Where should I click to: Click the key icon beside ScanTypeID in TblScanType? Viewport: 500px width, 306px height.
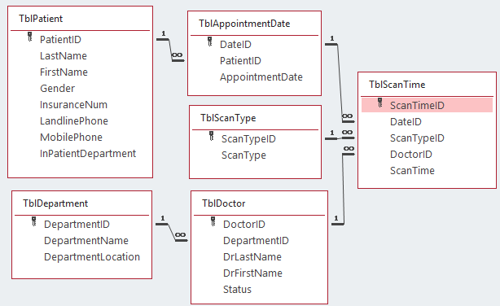click(x=212, y=136)
